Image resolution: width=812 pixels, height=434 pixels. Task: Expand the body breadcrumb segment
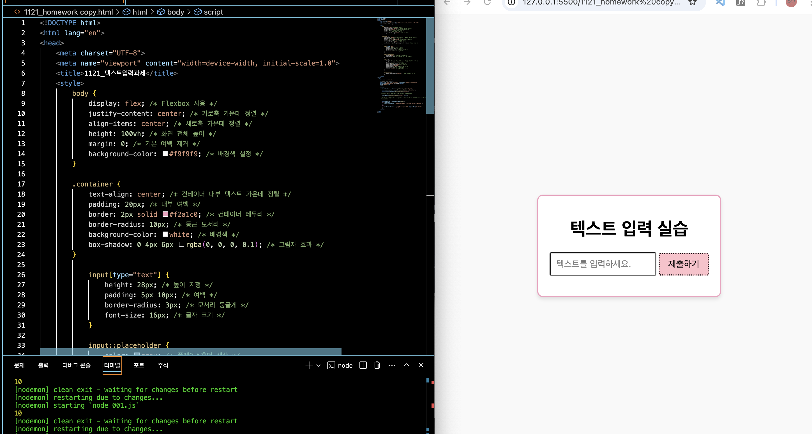pyautogui.click(x=175, y=12)
